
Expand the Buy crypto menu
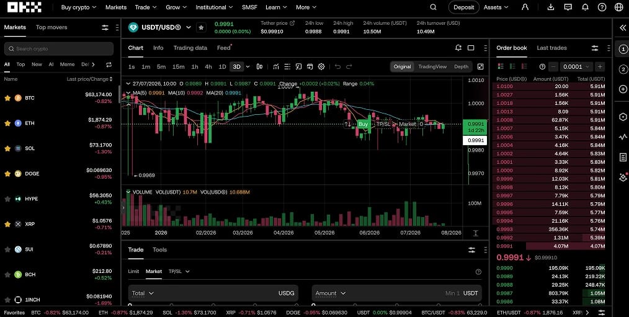pyautogui.click(x=79, y=7)
